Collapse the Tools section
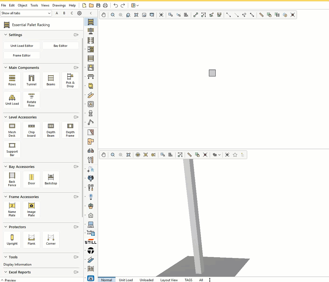The width and height of the screenshot is (329, 282). [x=6, y=257]
